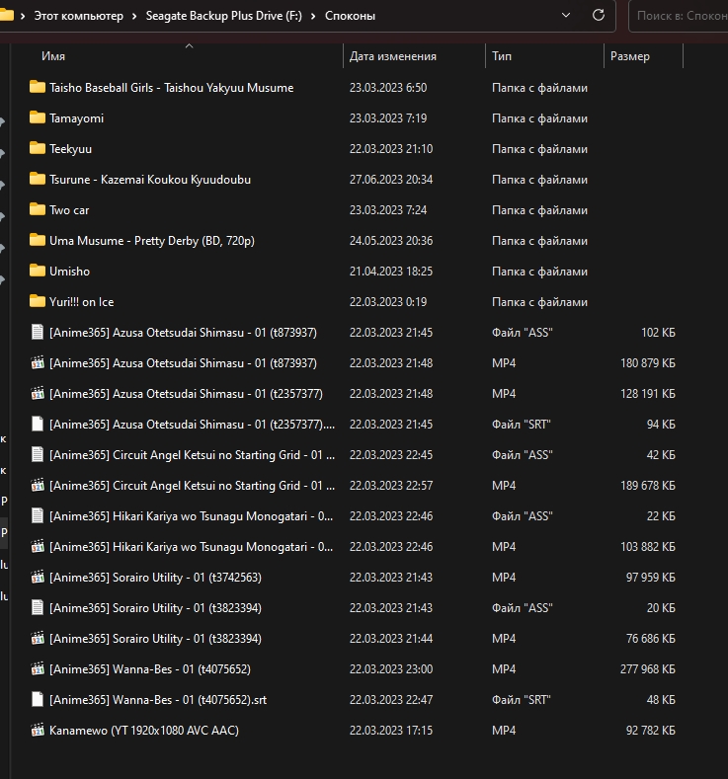This screenshot has width=728, height=779.
Task: Click the Taisho Baseball Girls folder icon
Action: [x=38, y=88]
